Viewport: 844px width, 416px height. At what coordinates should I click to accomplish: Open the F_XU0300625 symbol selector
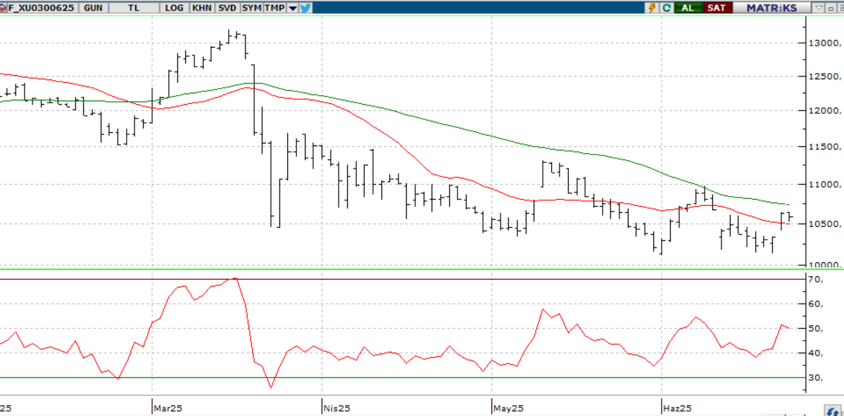(42, 8)
